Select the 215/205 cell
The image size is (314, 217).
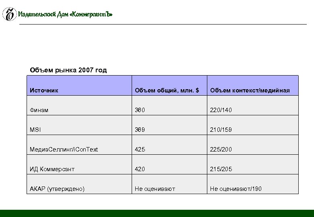(x=253, y=164)
